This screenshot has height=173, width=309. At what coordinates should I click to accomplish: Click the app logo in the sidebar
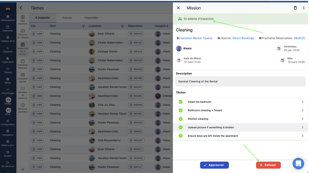[x=8, y=8]
